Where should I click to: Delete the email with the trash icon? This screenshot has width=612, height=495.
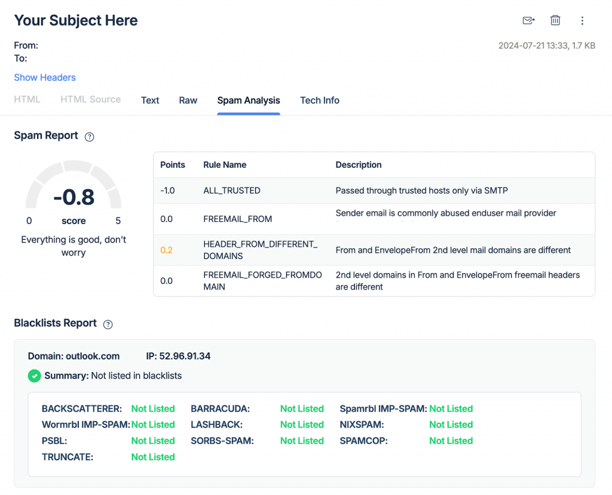click(555, 20)
